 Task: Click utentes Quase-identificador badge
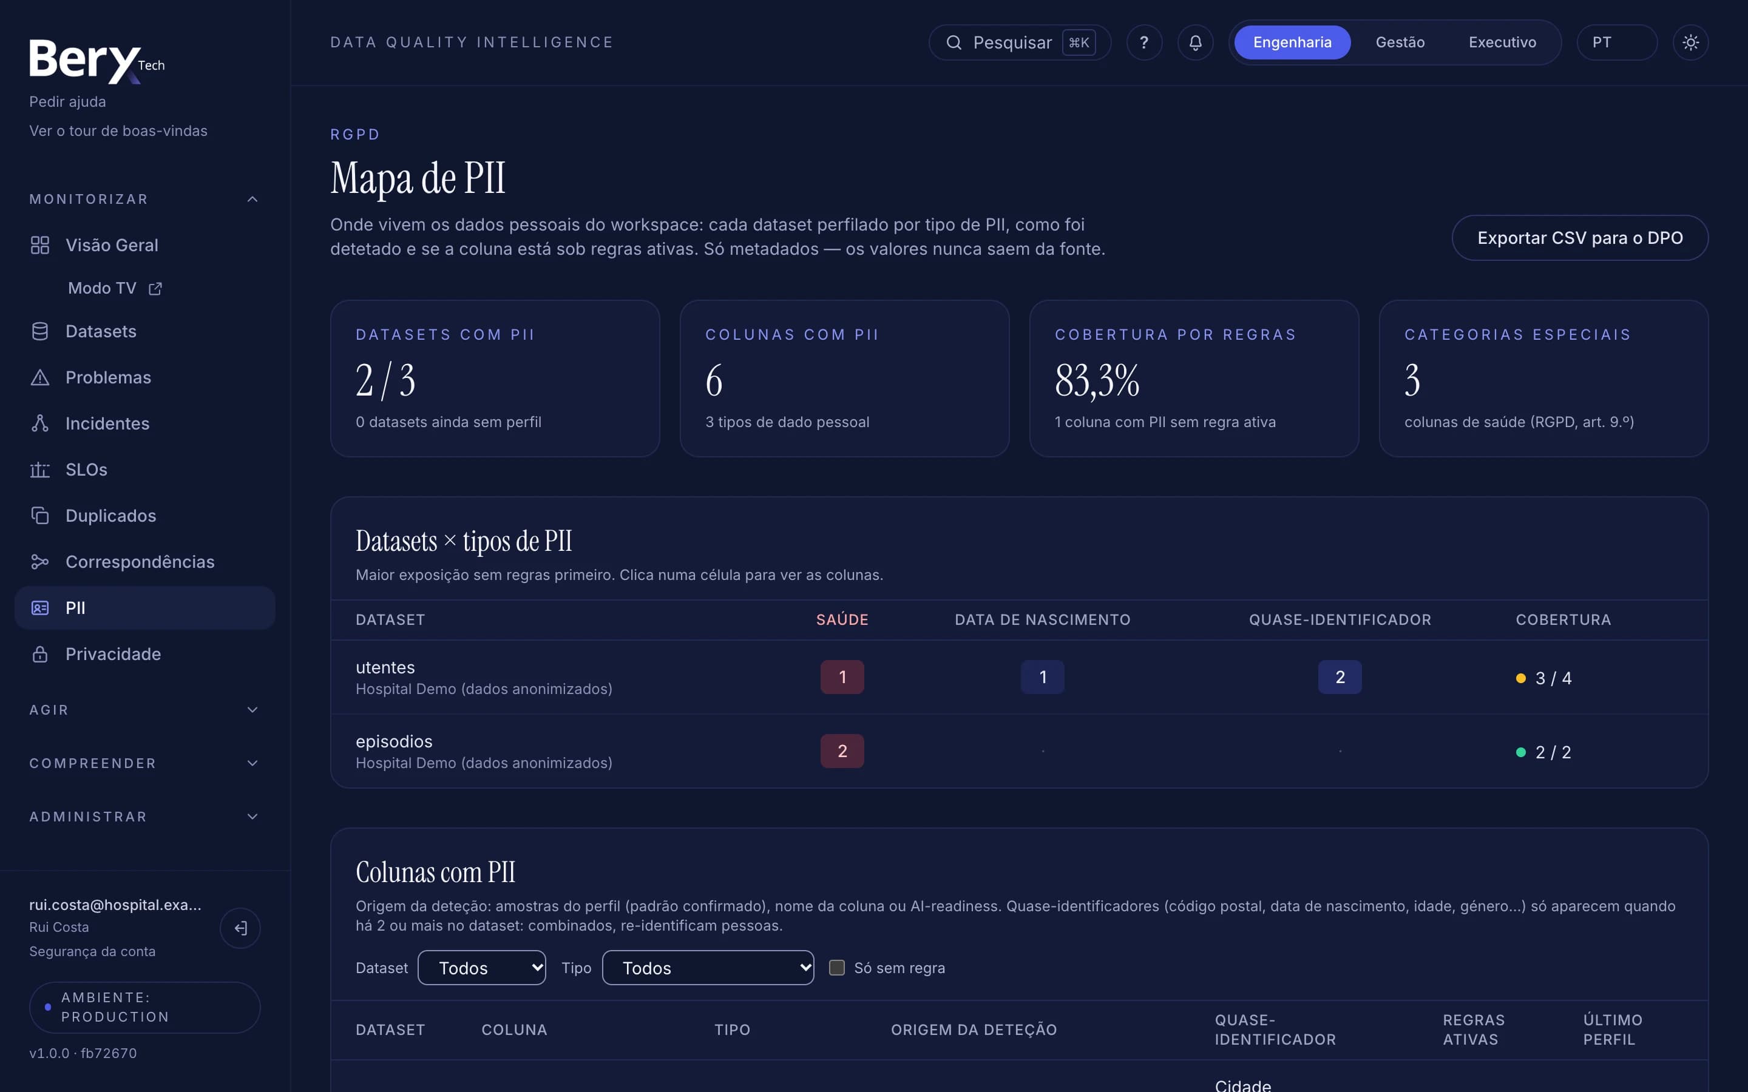(1340, 678)
